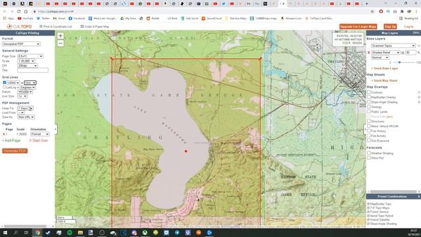Select the Forest Service preset
421x237 pixels.
coord(377,212)
